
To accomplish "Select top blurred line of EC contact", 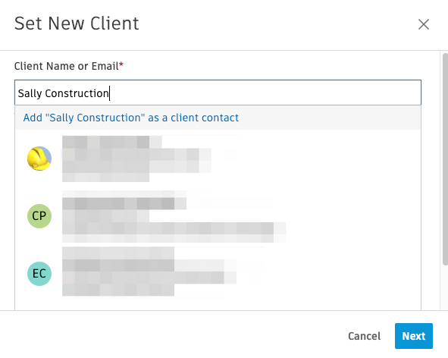I will [x=118, y=253].
